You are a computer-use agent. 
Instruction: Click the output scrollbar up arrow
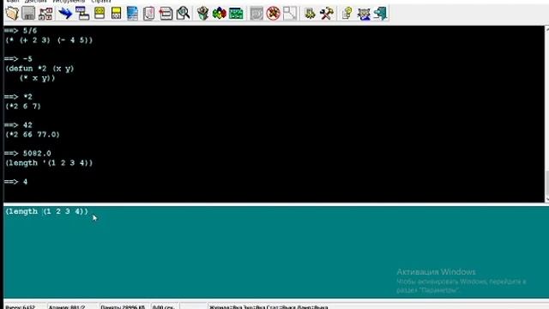[x=546, y=29]
